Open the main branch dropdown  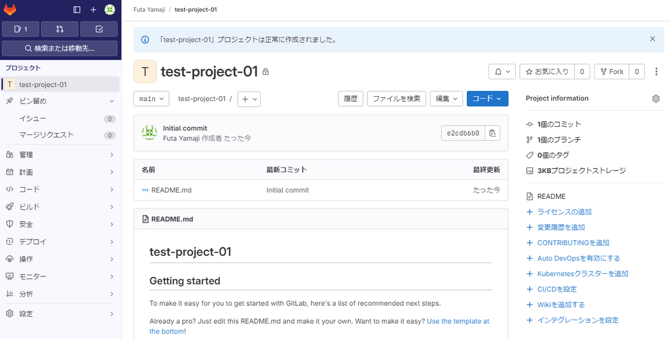(151, 98)
